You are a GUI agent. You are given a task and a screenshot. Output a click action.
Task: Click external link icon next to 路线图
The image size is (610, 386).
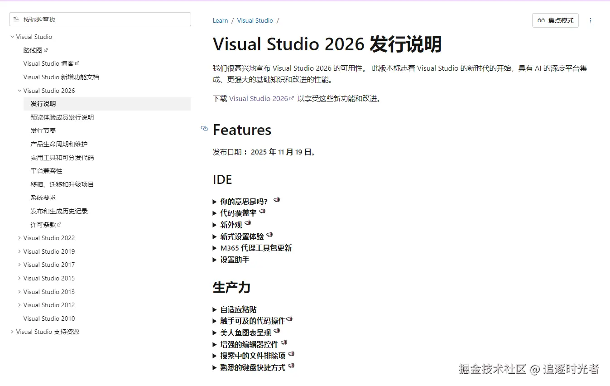(x=46, y=50)
